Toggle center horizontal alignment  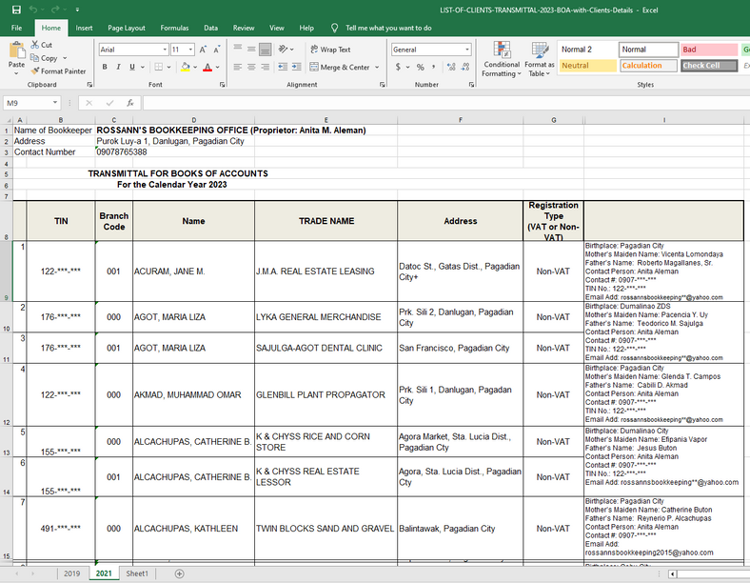(x=251, y=67)
